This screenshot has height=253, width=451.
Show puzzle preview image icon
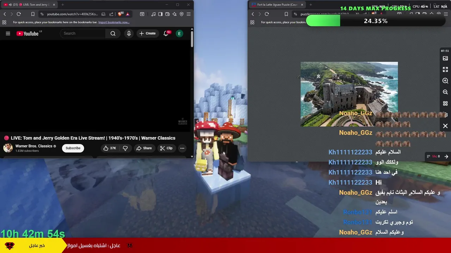(445, 58)
